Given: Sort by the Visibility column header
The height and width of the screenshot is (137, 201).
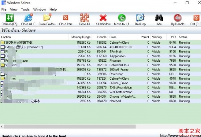Looking at the screenshot, I should click(158, 37).
